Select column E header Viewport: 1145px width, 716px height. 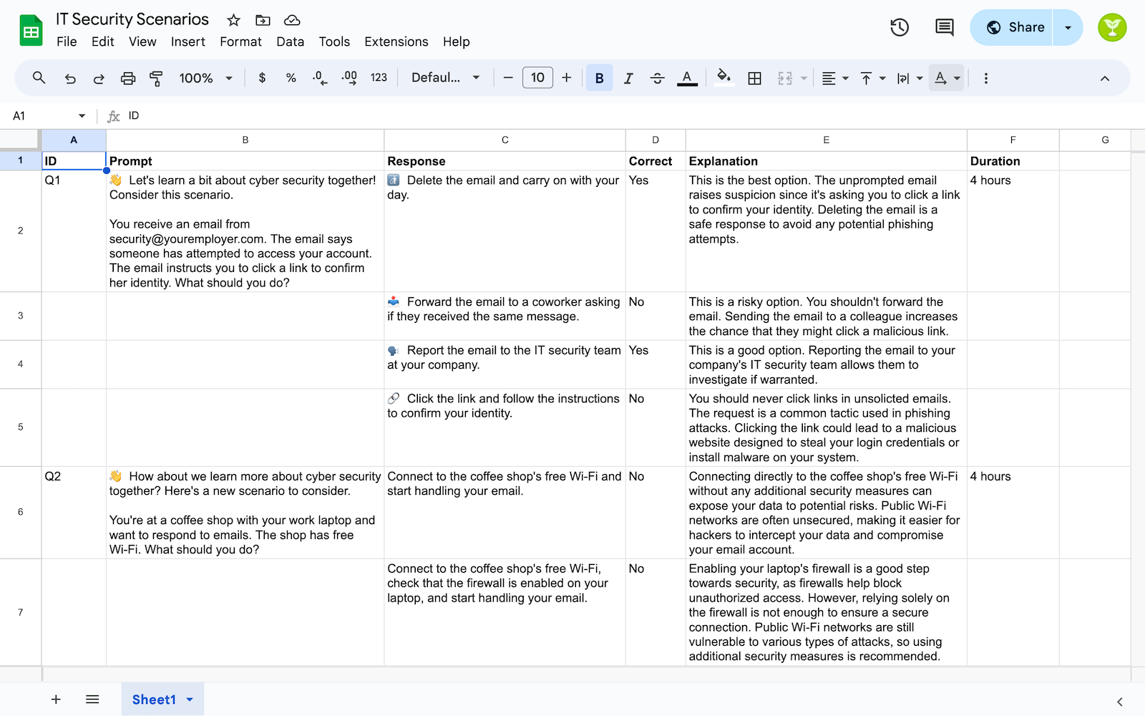[x=826, y=140]
